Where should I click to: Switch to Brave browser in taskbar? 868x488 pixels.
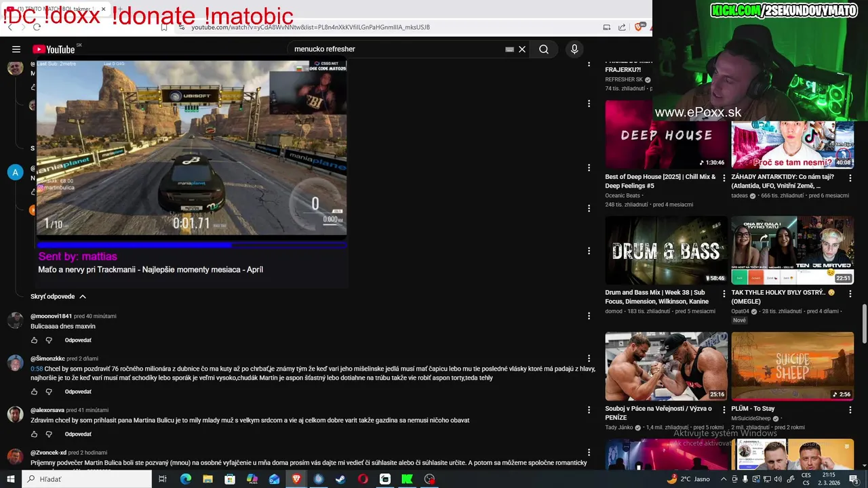tap(296, 479)
